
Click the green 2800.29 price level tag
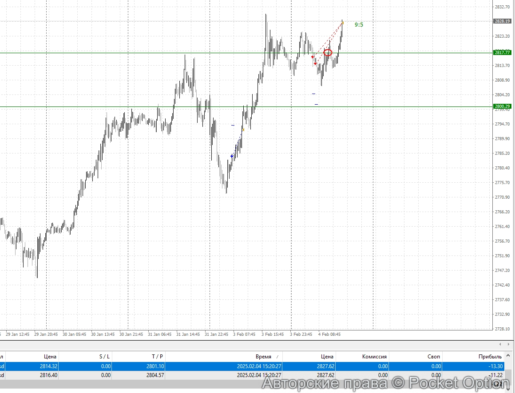coord(502,106)
